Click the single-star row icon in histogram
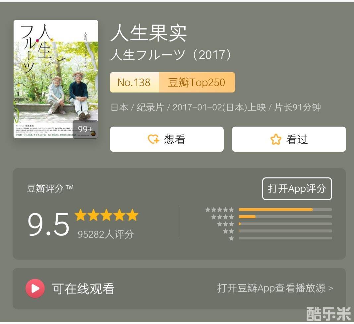This screenshot has height=324, width=354. [231, 238]
